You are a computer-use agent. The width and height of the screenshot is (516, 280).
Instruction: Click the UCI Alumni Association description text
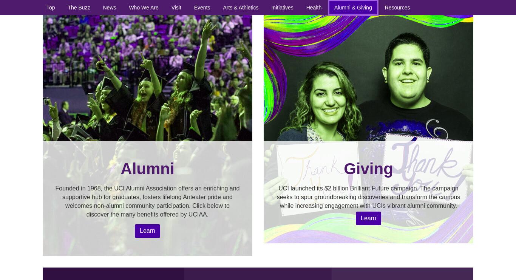pyautogui.click(x=147, y=201)
